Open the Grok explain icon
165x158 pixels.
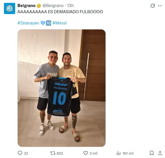[153, 6]
